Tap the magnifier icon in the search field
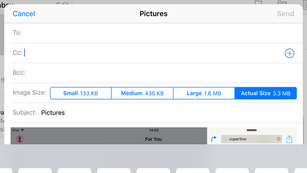307x173 pixels. [225, 139]
